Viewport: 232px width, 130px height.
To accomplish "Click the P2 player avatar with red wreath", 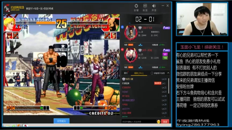I will 131,56.
